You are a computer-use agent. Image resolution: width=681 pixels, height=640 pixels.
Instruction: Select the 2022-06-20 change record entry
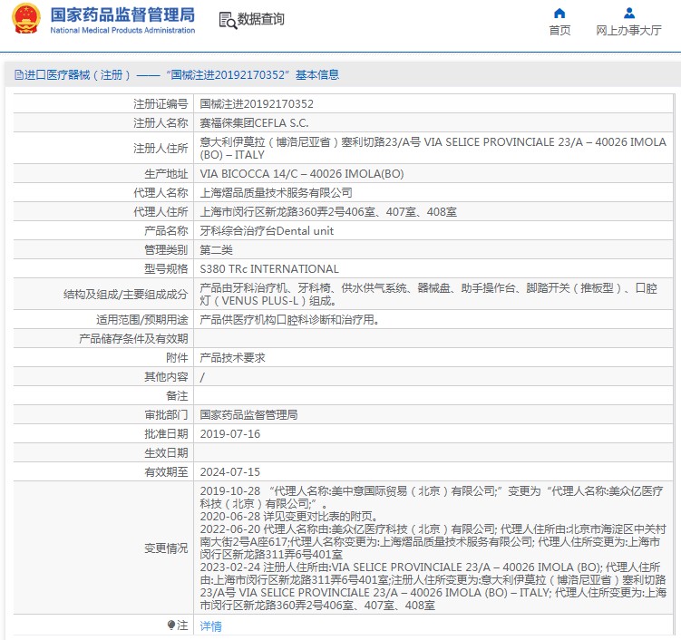(x=433, y=542)
